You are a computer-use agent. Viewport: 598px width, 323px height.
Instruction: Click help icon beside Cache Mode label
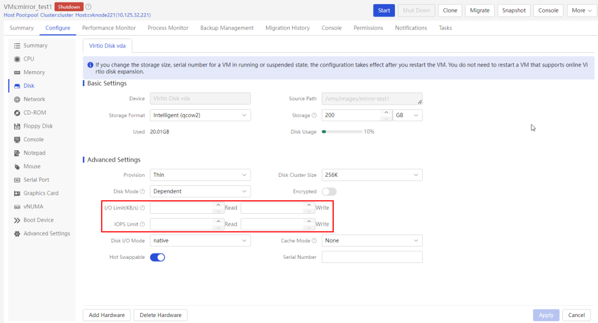(314, 240)
